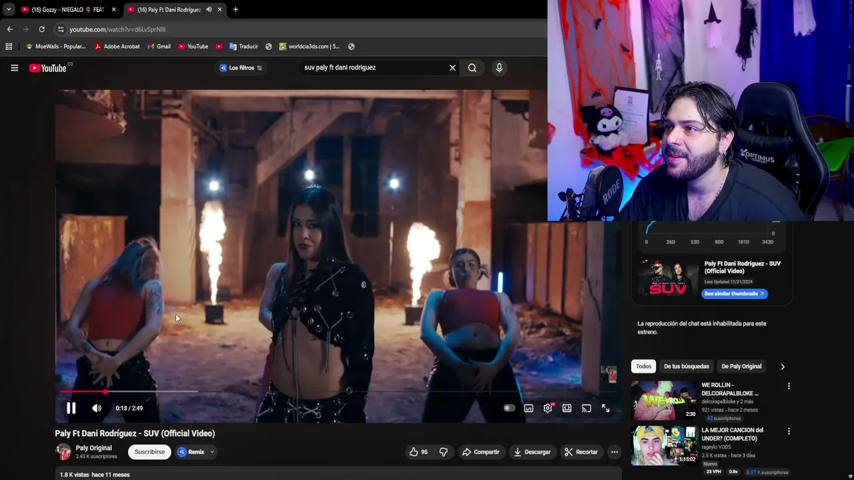Image resolution: width=854 pixels, height=480 pixels.
Task: Like the video with 95 likes
Action: click(x=418, y=452)
